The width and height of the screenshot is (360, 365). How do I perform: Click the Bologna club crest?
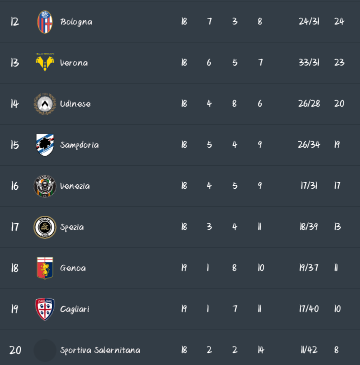click(45, 22)
